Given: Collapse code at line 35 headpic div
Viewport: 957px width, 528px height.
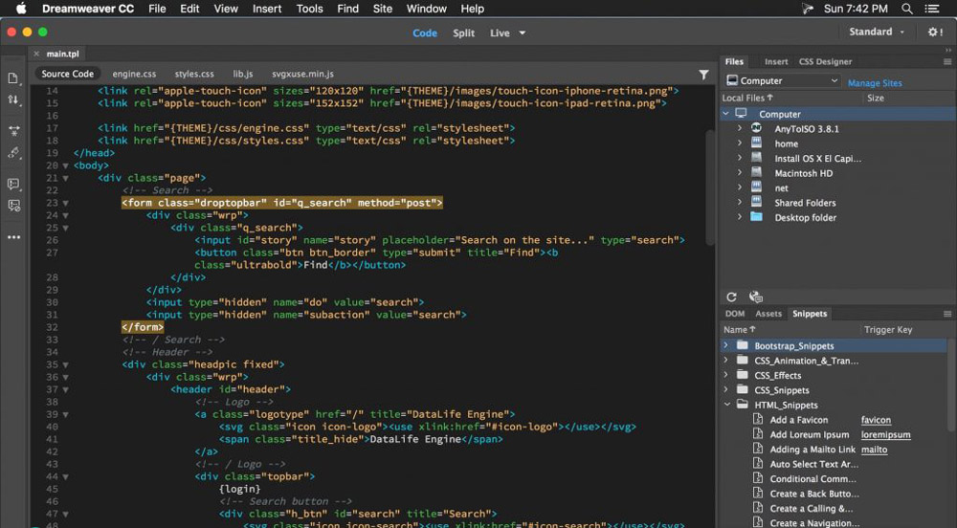Looking at the screenshot, I should click(x=65, y=365).
